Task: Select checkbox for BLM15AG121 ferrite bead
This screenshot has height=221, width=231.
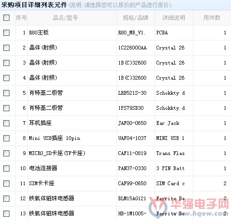Action: pyautogui.click(x=6, y=198)
